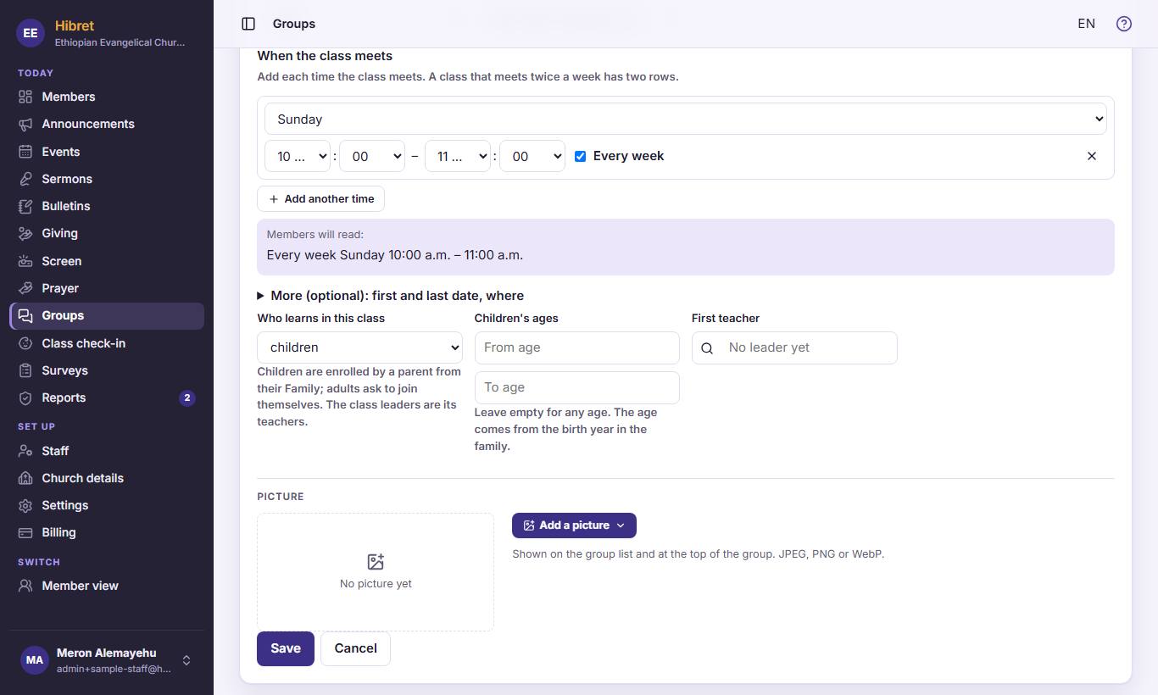Viewport: 1158px width, 695px height.
Task: Open the Who learns in this class dropdown
Action: tap(359, 347)
